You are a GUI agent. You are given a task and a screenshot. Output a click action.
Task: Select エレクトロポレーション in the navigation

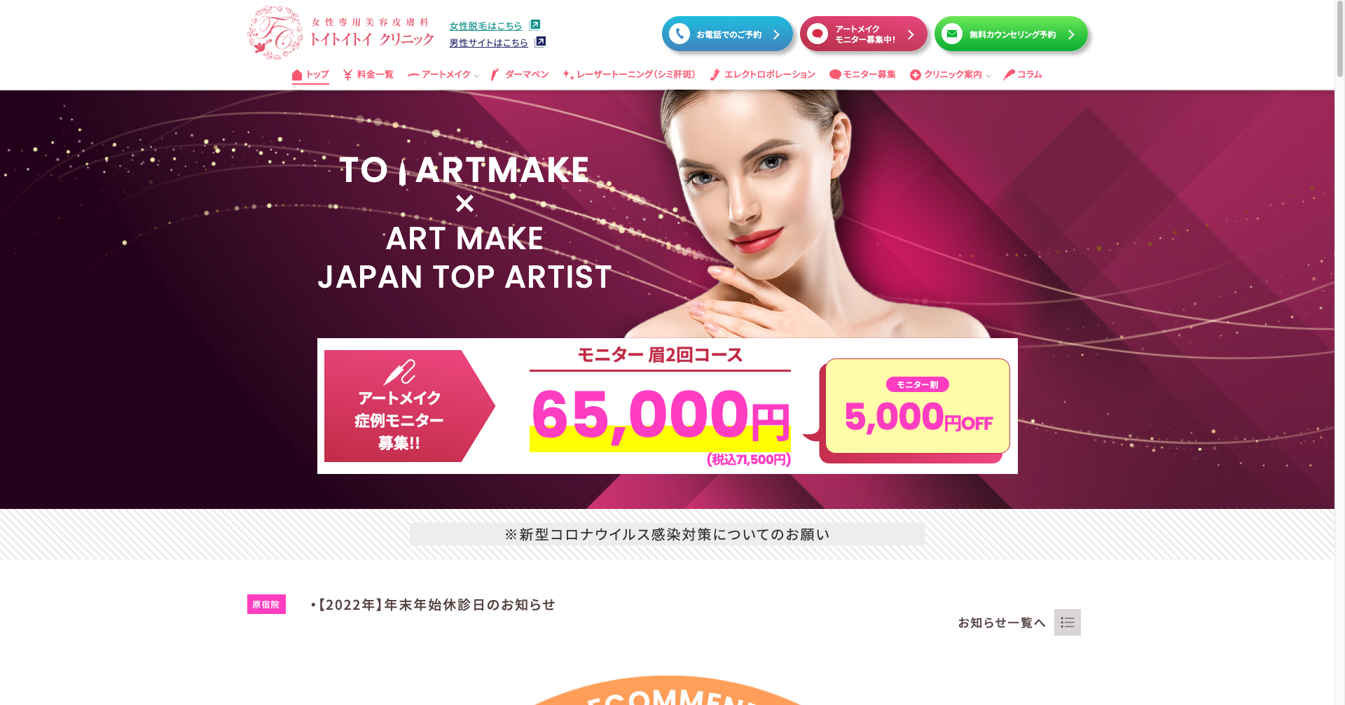click(x=762, y=75)
